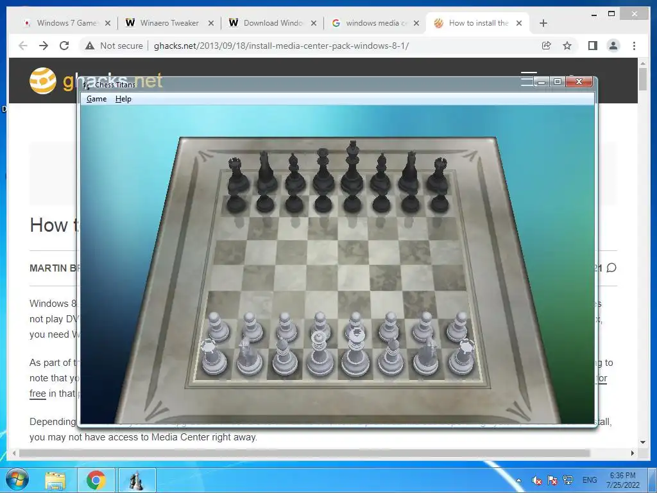
Task: Go back to the previous page in Chrome
Action: click(23, 46)
